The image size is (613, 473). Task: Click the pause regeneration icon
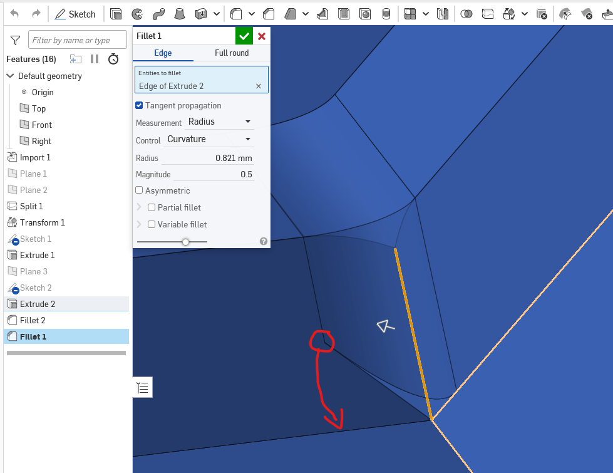95,59
